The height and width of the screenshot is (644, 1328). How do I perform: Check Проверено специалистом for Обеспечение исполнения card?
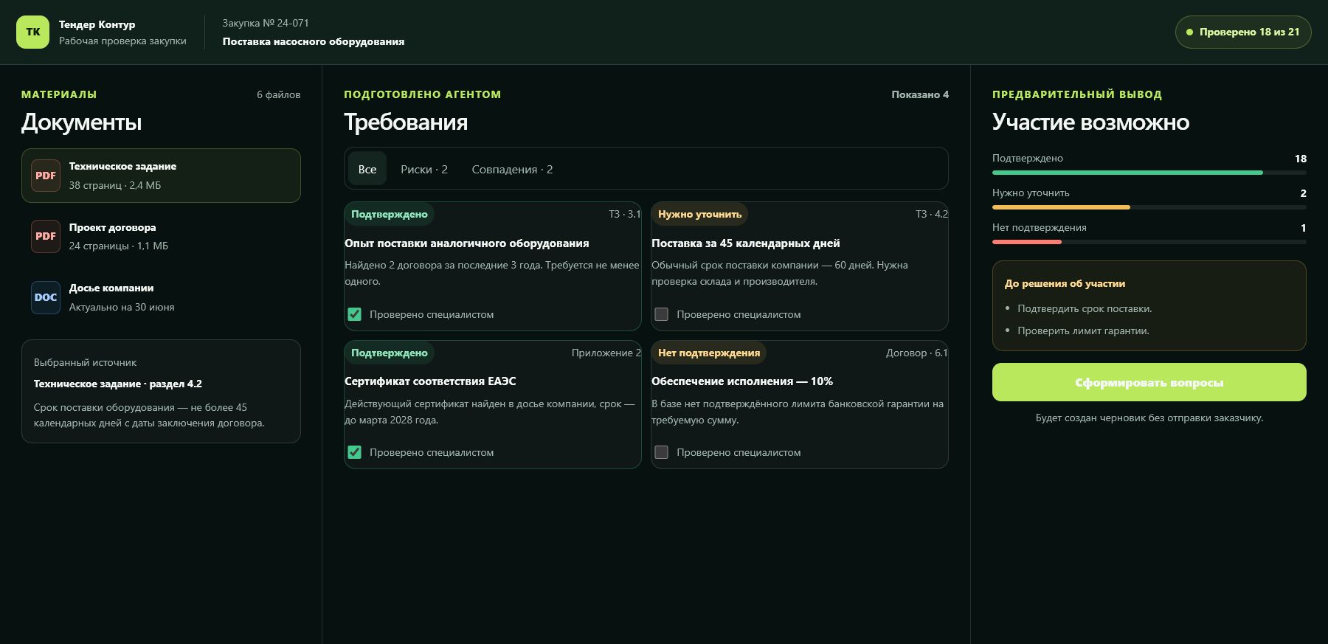[x=661, y=452]
